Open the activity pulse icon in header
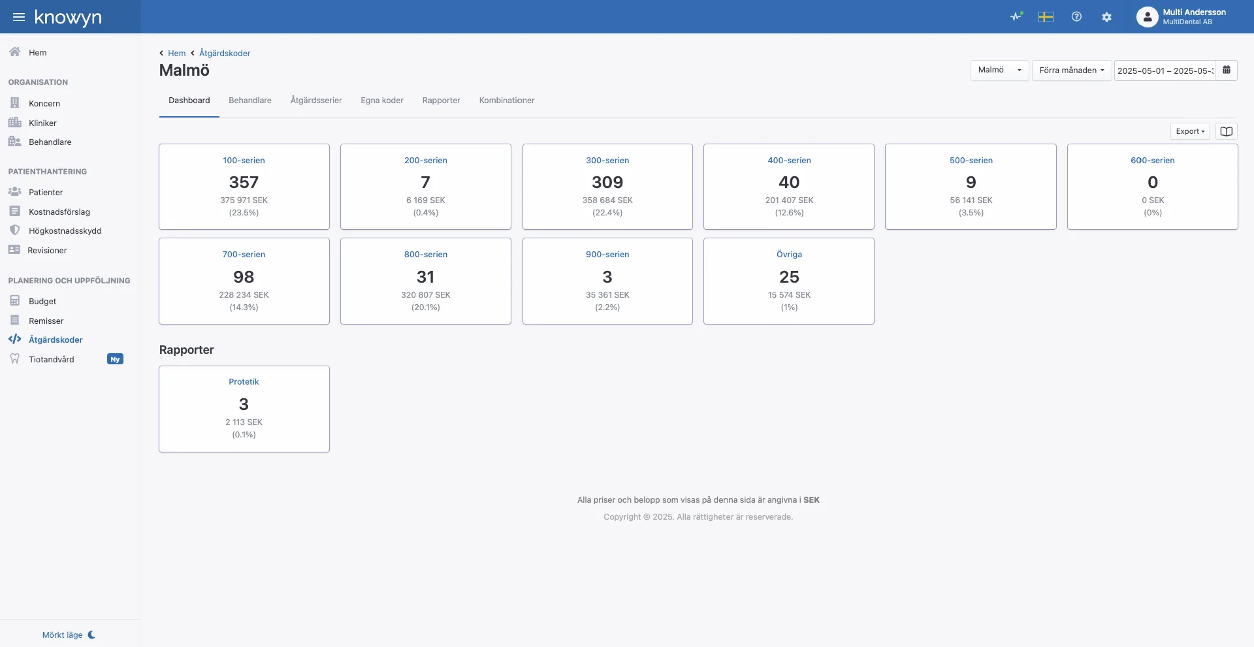1254x647 pixels. 1016,17
